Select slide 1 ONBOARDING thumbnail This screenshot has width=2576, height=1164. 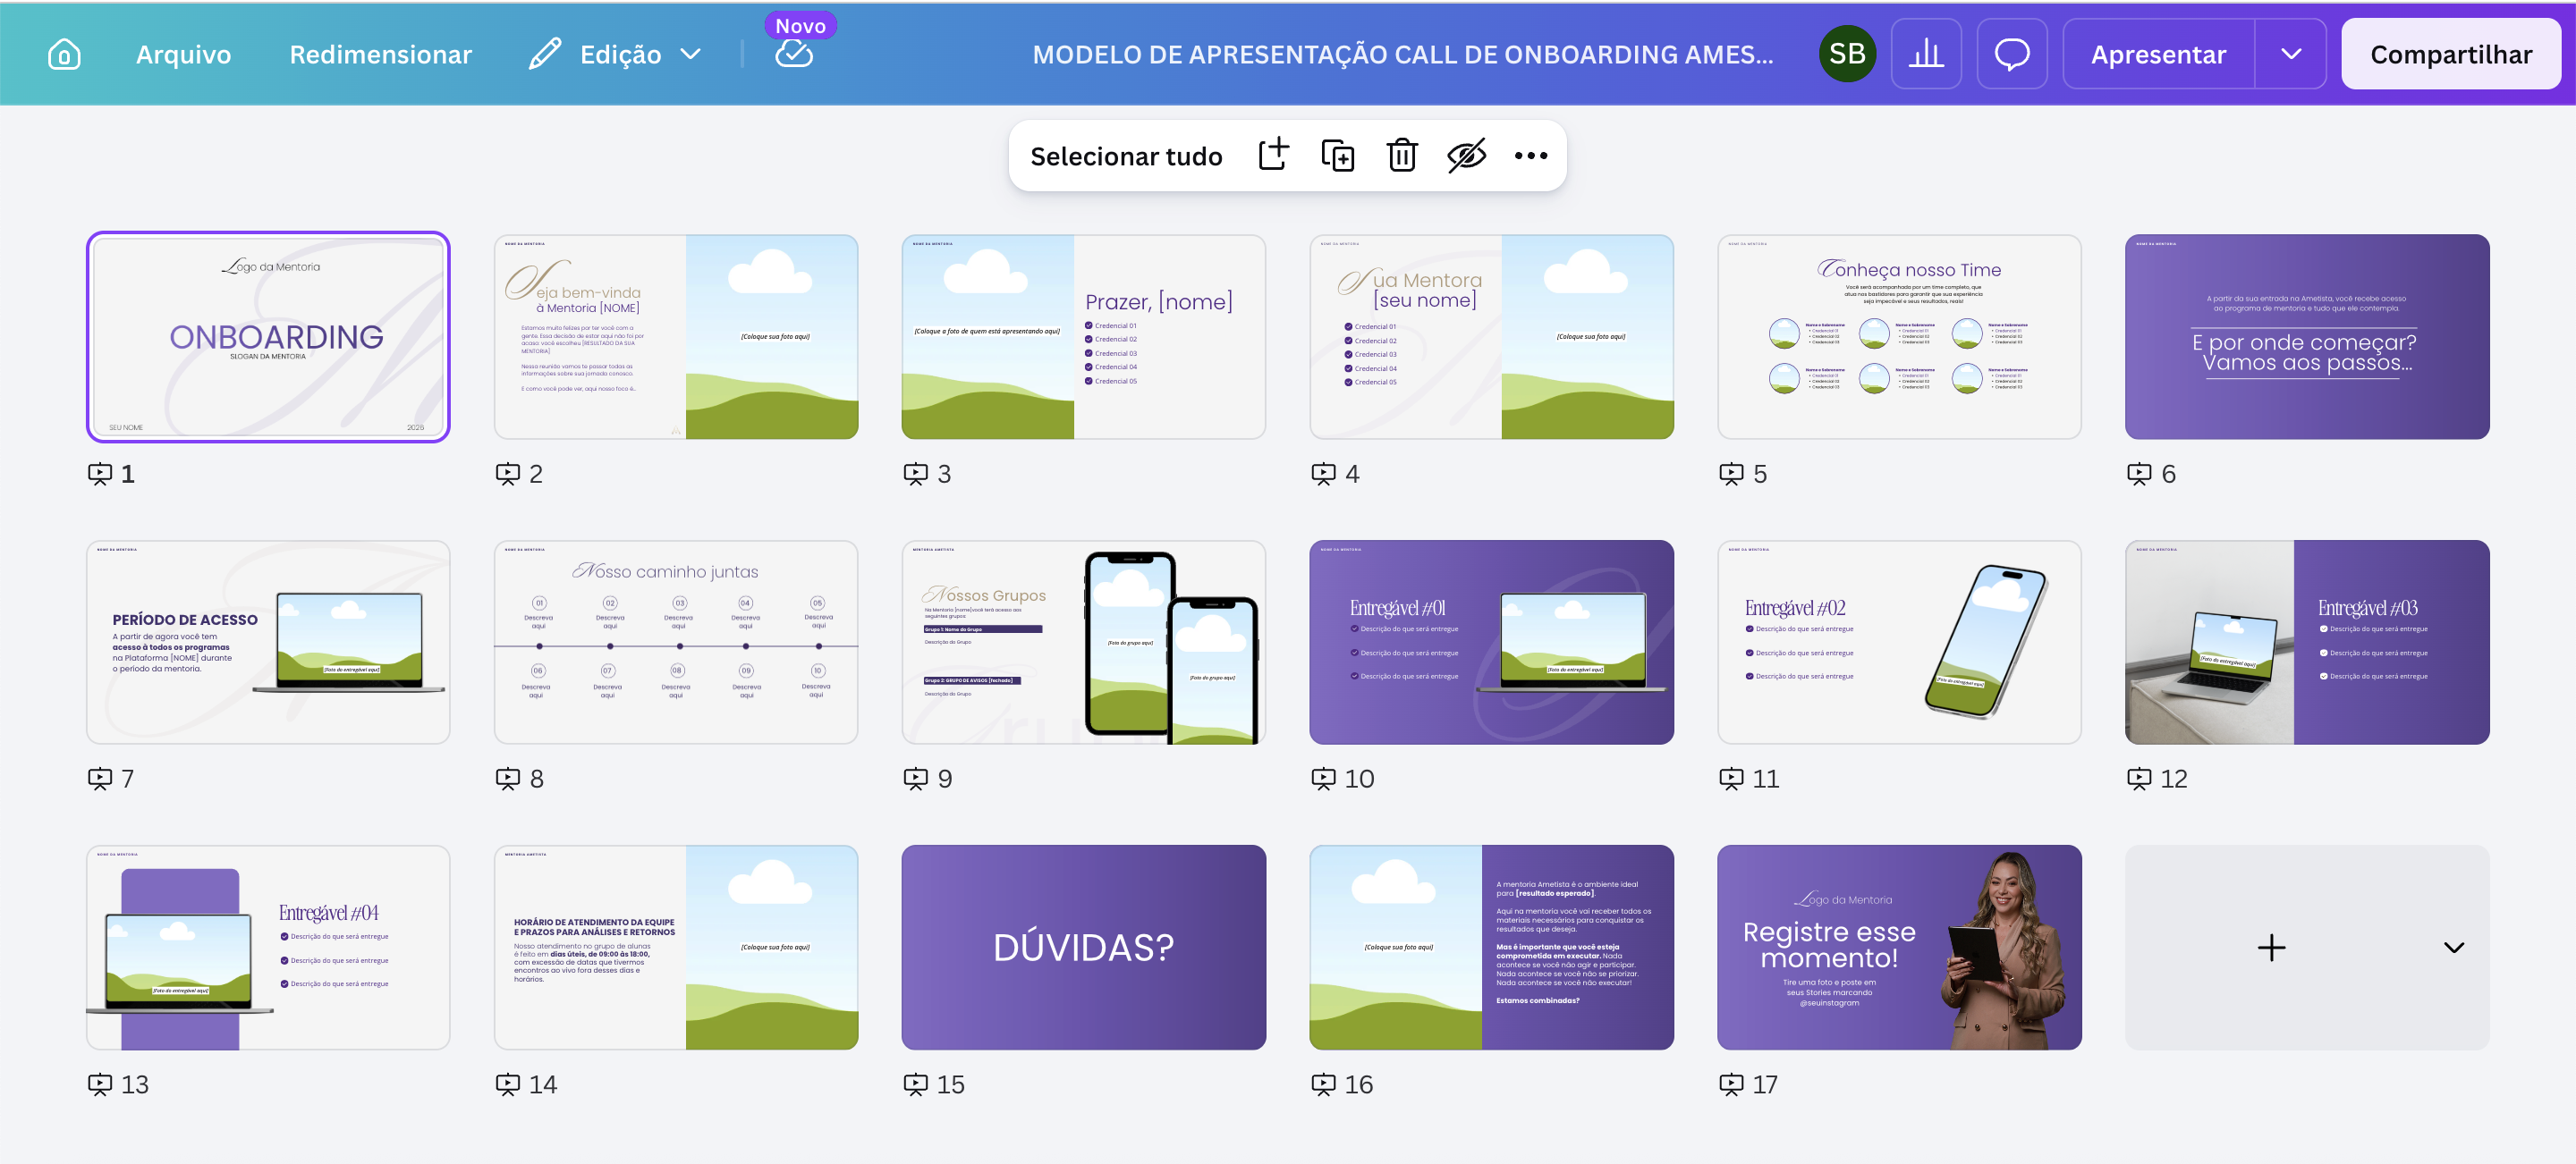click(x=268, y=337)
